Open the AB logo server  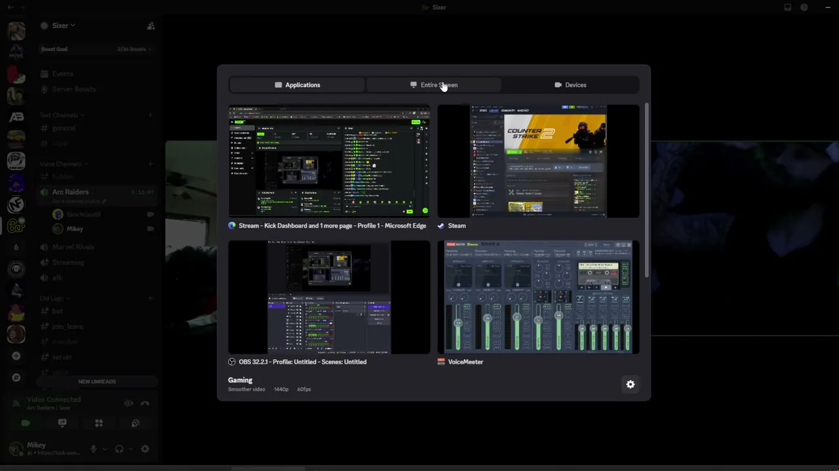[x=16, y=117]
